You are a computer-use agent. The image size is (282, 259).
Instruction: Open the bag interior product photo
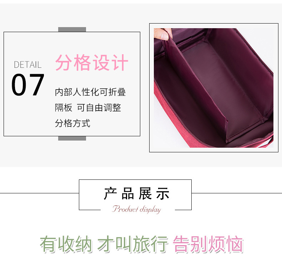(x=214, y=88)
